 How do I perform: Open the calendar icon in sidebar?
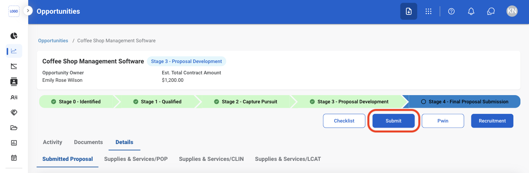coord(14,158)
